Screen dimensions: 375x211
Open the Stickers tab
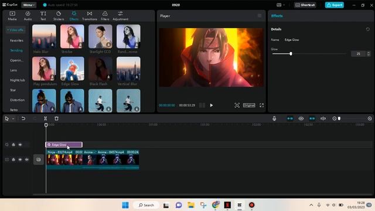(x=59, y=16)
